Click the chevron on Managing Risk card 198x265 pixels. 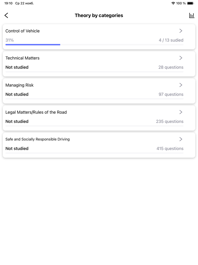(x=181, y=85)
